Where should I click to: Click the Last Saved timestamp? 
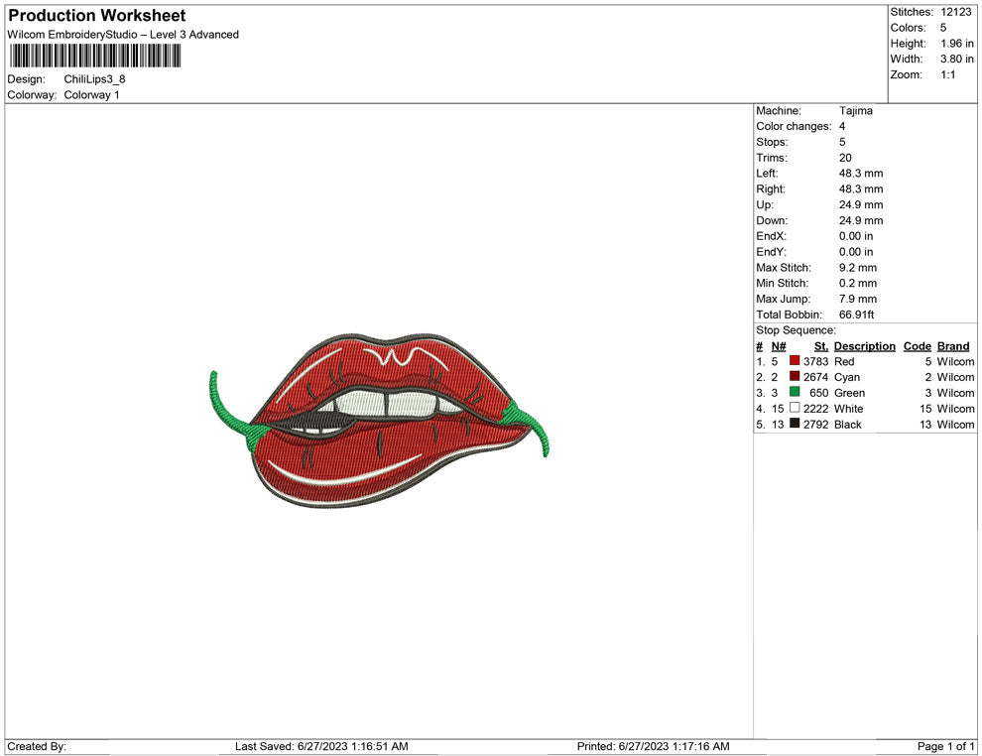pos(320,746)
